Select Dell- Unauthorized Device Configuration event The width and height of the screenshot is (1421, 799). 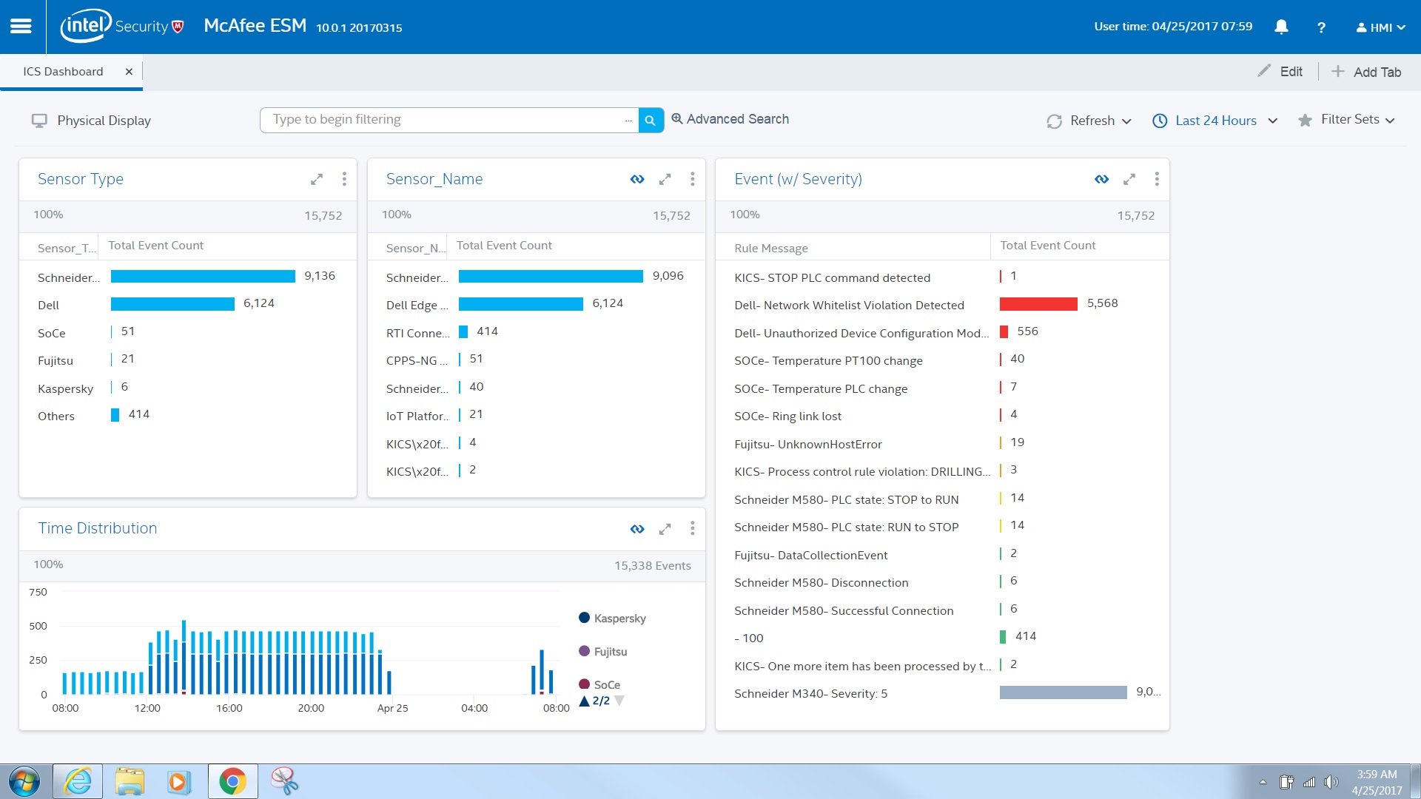[x=942, y=333]
